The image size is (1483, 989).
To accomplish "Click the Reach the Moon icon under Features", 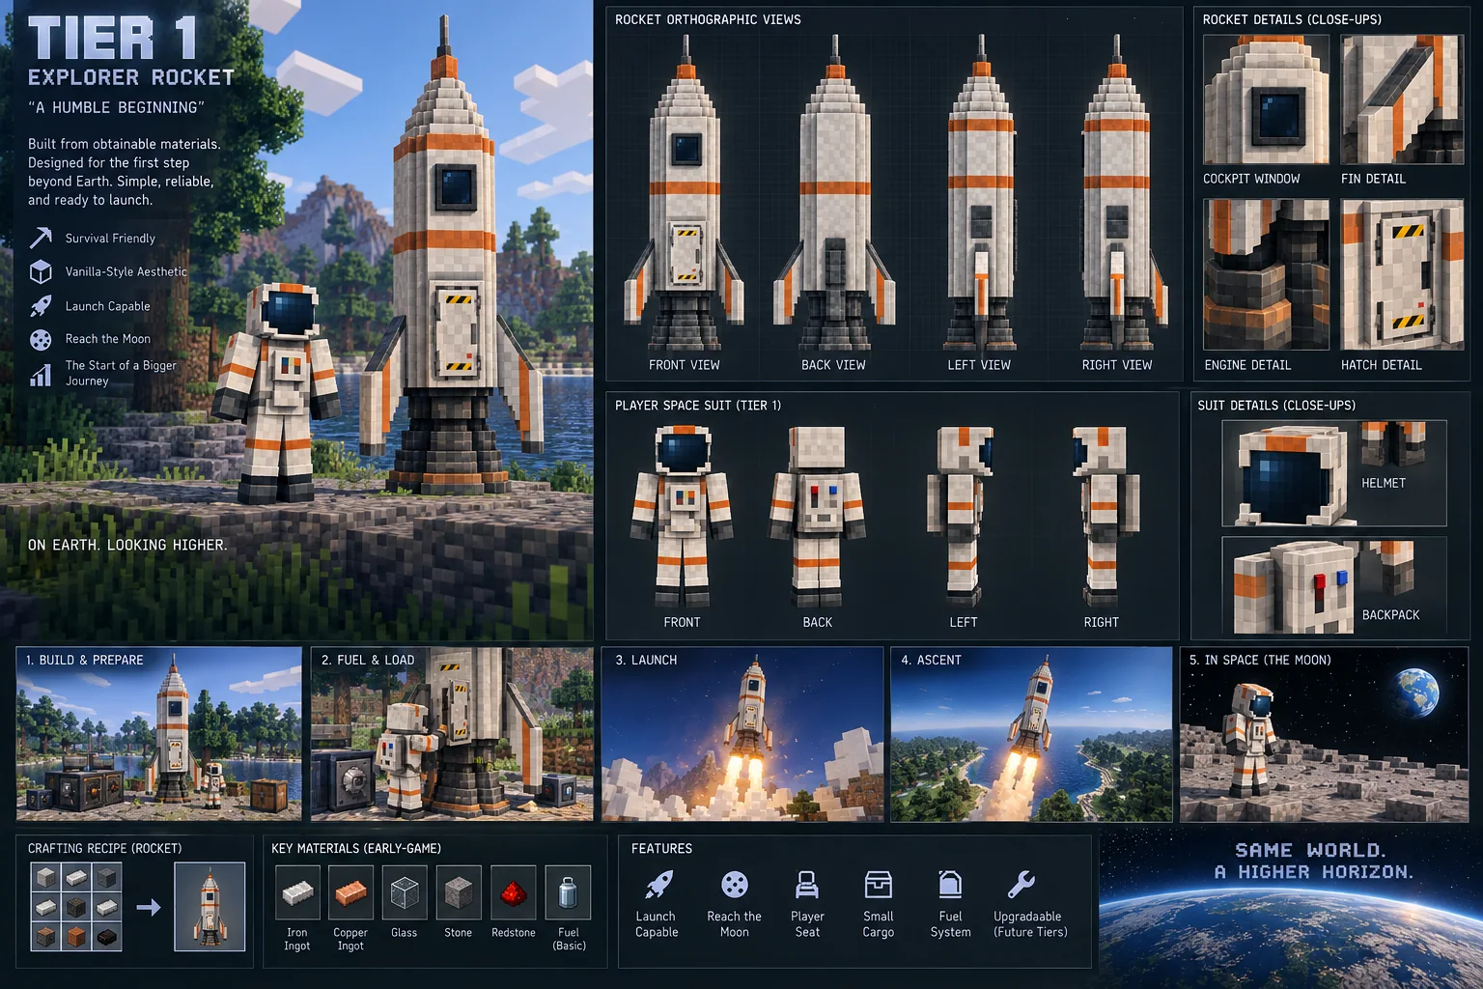I will point(735,884).
